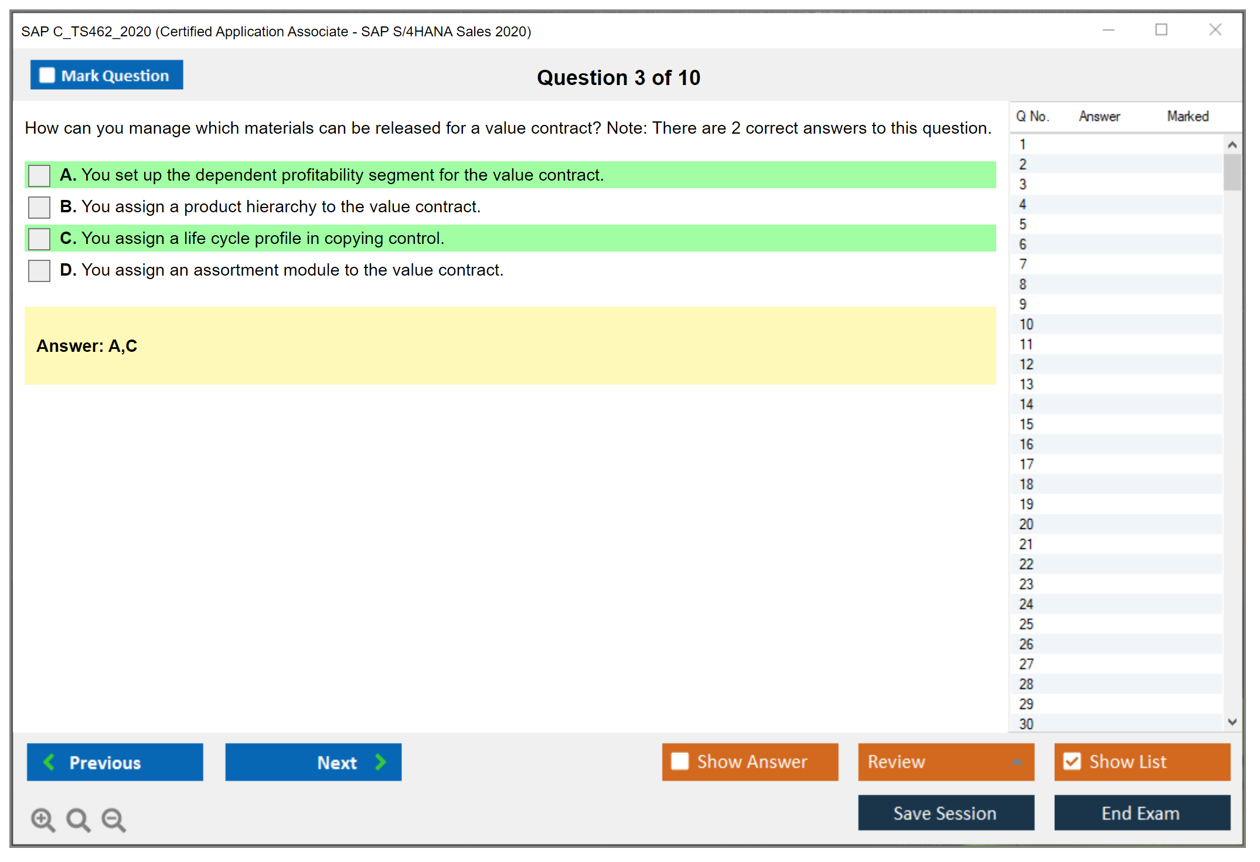Minimize the exam window

(x=1108, y=30)
